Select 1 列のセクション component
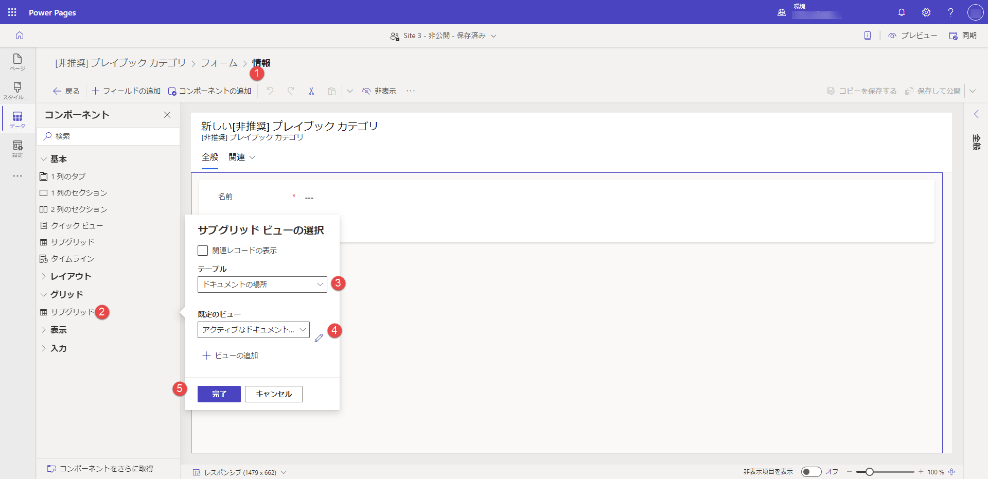Viewport: 988px width, 479px height. [x=74, y=193]
